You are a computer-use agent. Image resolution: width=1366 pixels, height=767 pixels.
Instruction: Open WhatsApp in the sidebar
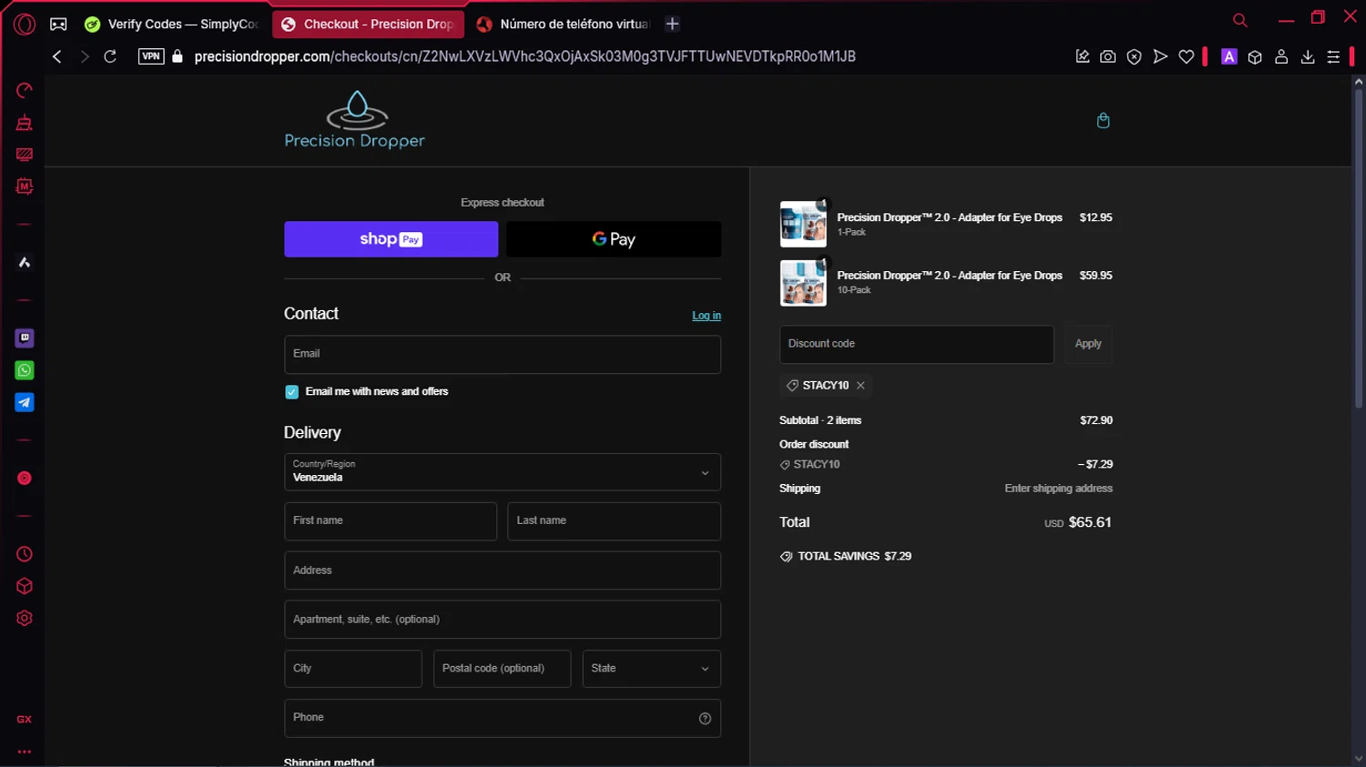(x=25, y=370)
